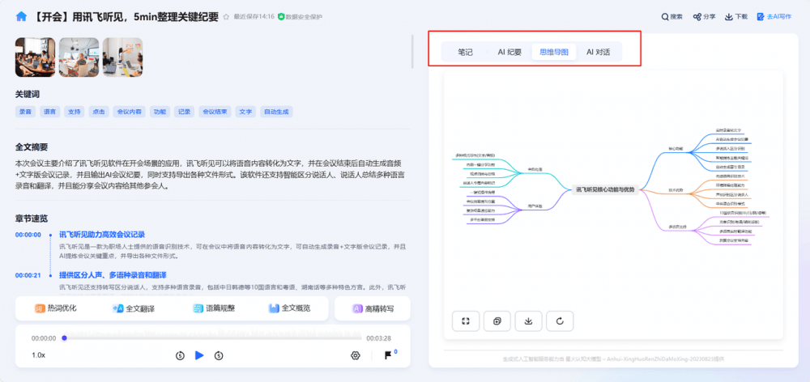Select the 会议结束 keyword tag
The image size is (810, 382).
tap(215, 112)
